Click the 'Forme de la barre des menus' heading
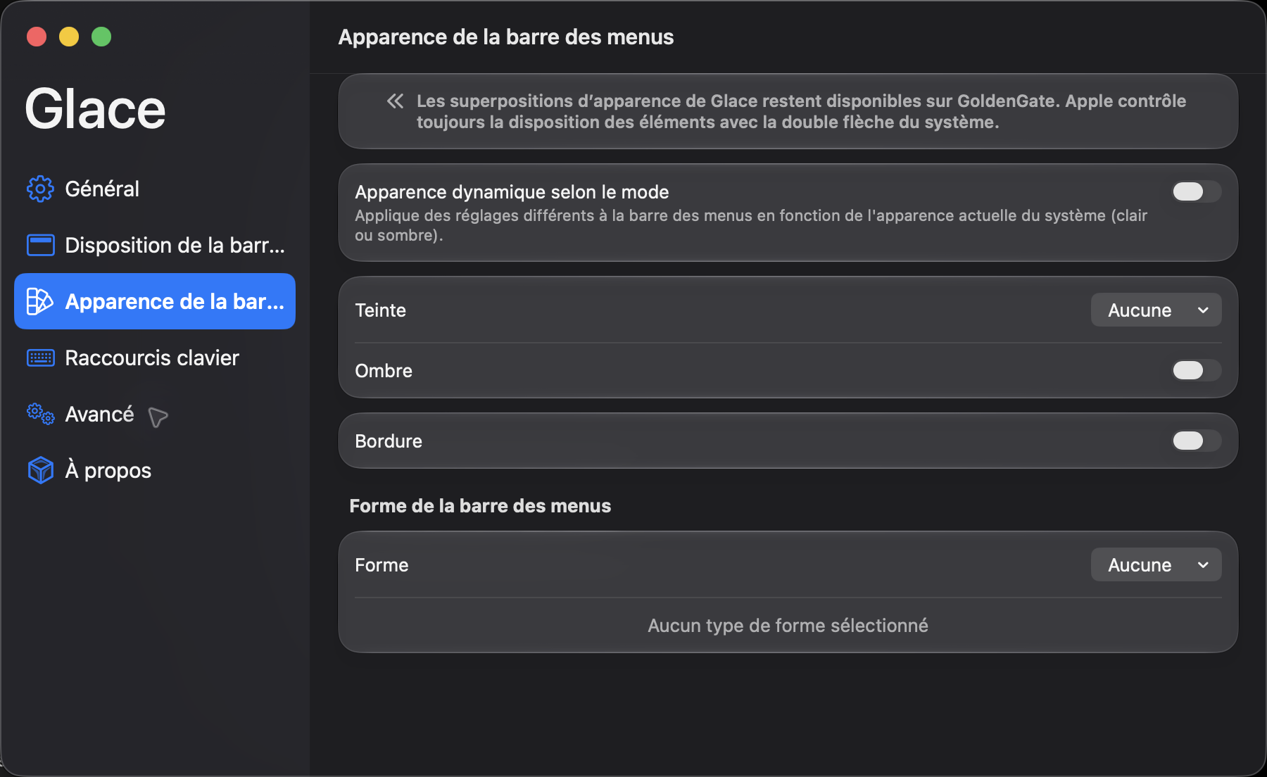Viewport: 1267px width, 777px height. pyautogui.click(x=480, y=506)
